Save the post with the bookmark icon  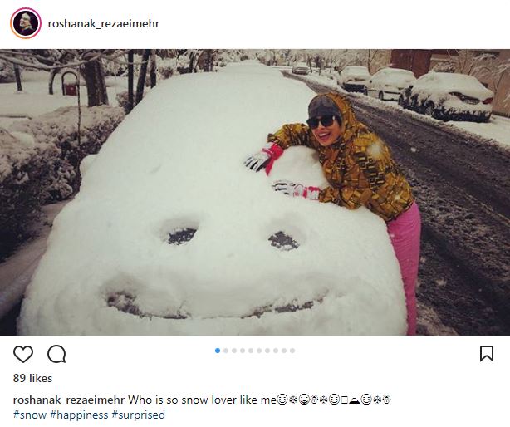click(487, 354)
